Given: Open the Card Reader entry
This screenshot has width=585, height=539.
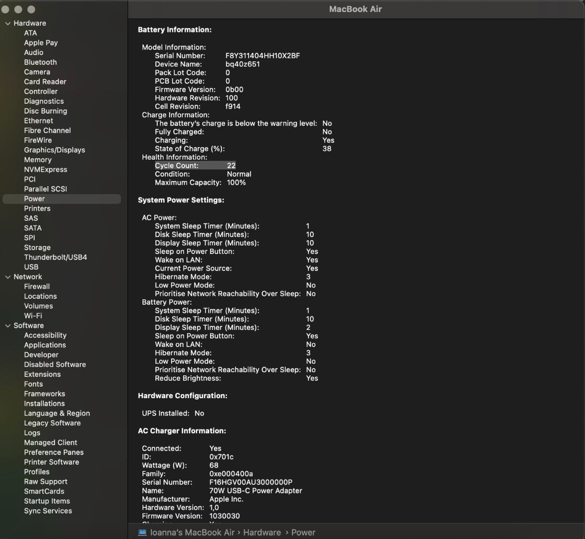Looking at the screenshot, I should point(45,82).
